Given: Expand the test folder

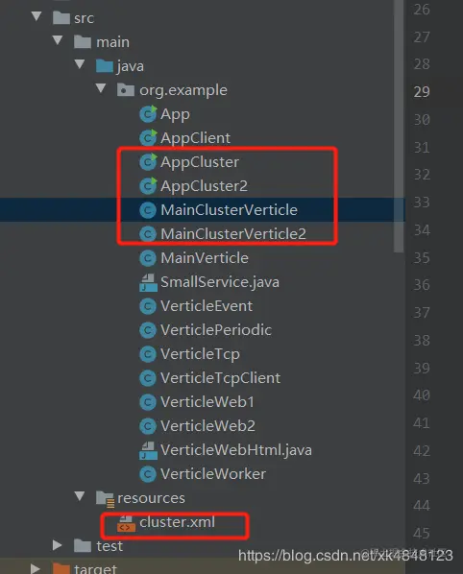Looking at the screenshot, I should 57,545.
